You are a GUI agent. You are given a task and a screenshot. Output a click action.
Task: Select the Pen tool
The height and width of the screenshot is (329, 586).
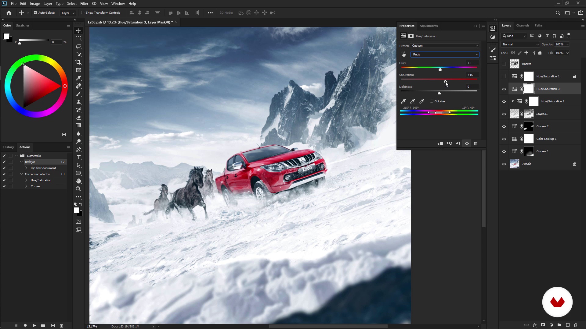(78, 149)
